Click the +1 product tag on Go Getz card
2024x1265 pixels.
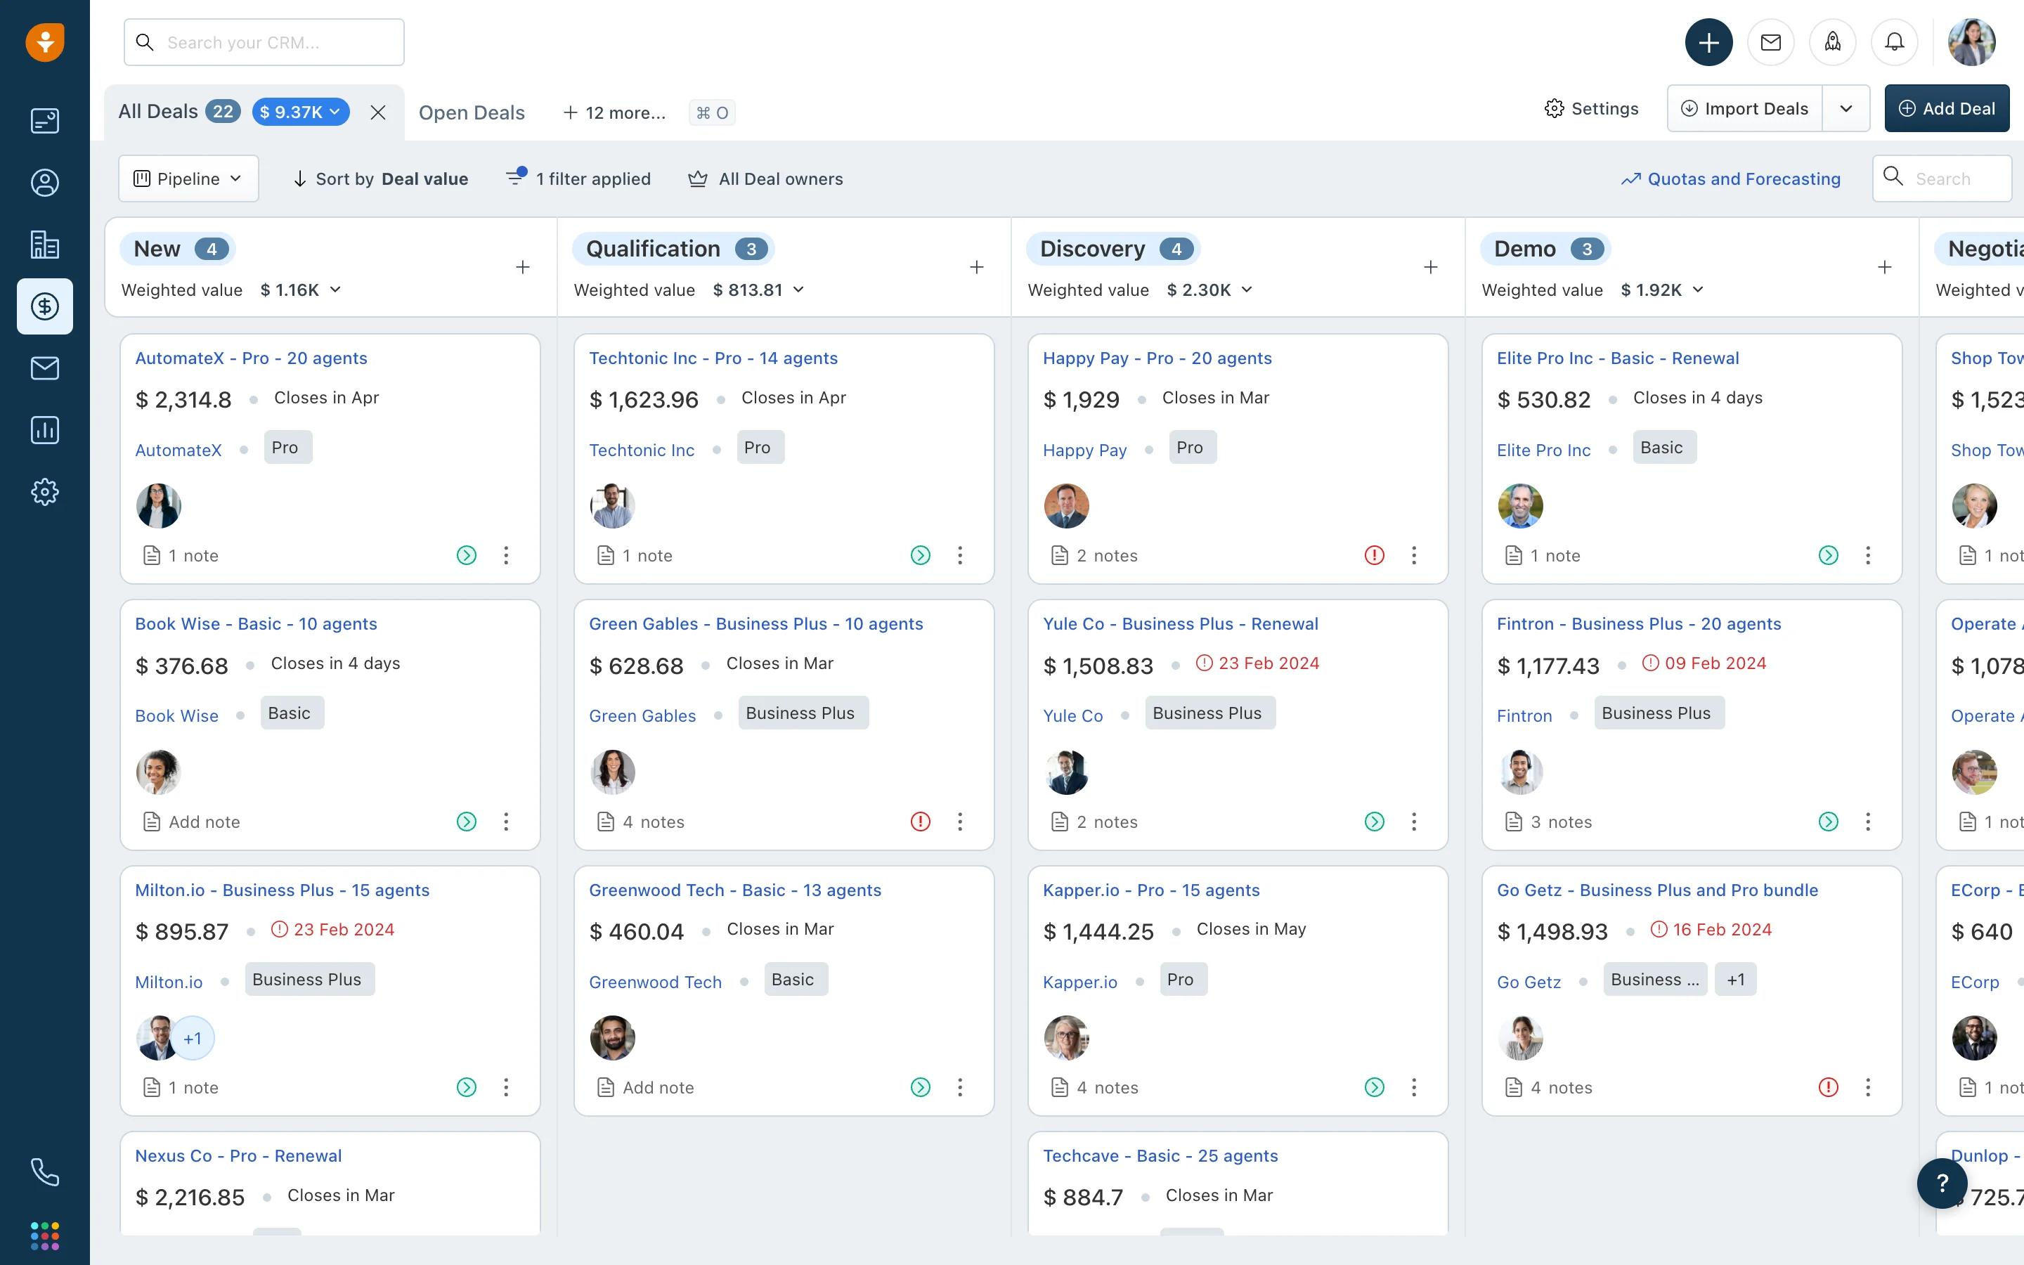click(1735, 980)
